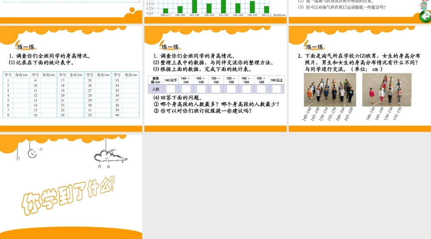Click question '① 哪个身高段的人数最多?'
This screenshot has width=431, height=239.
186,104
